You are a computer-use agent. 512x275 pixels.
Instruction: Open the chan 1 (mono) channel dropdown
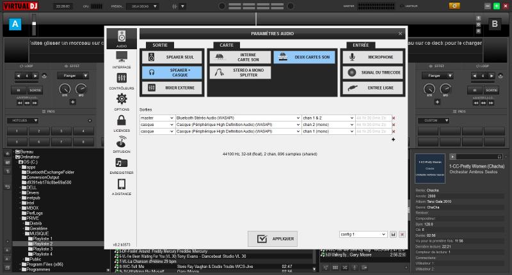tap(328, 132)
